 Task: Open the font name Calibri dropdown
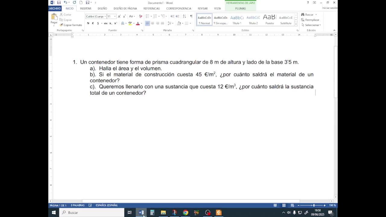(x=105, y=16)
